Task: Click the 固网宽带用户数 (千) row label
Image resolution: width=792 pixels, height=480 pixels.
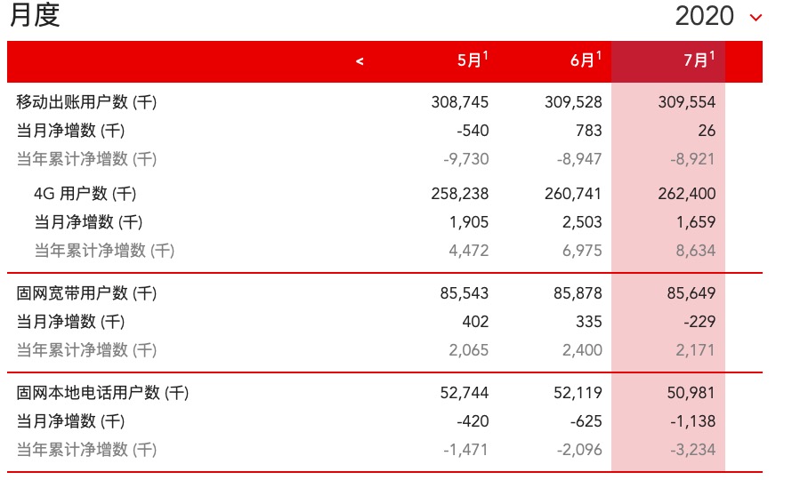Action: [x=86, y=293]
